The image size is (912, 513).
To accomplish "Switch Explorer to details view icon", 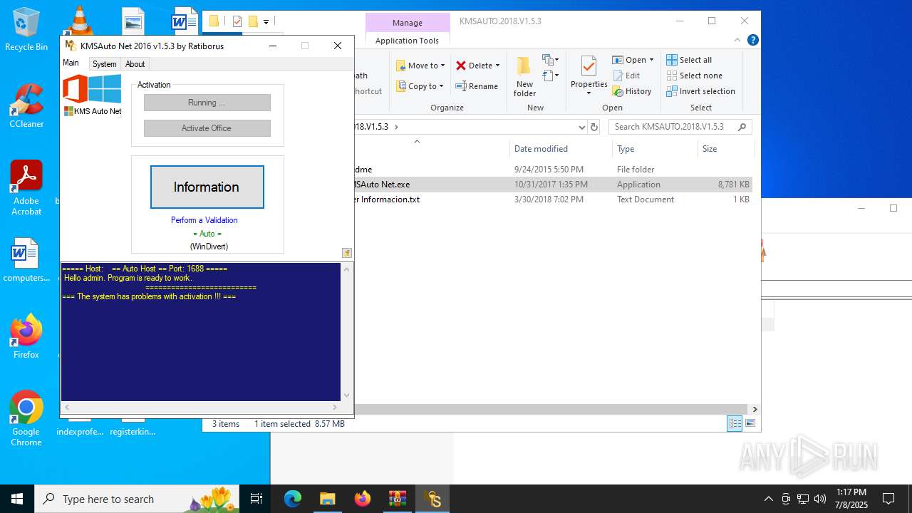I will (735, 424).
